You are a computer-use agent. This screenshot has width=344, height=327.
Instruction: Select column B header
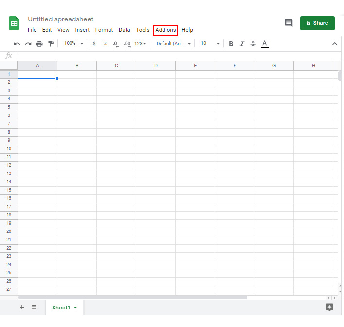[77, 66]
